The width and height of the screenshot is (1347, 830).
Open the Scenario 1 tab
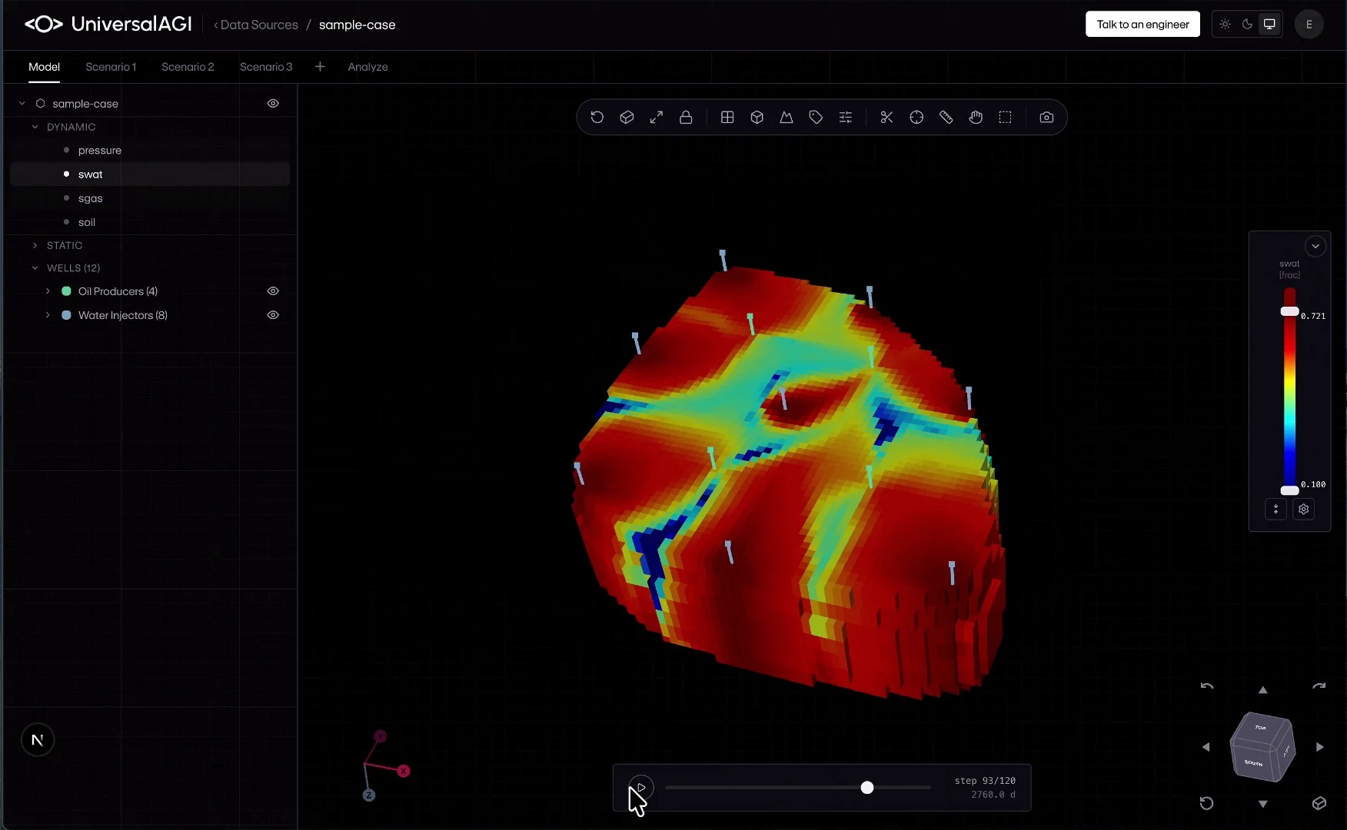(x=111, y=67)
